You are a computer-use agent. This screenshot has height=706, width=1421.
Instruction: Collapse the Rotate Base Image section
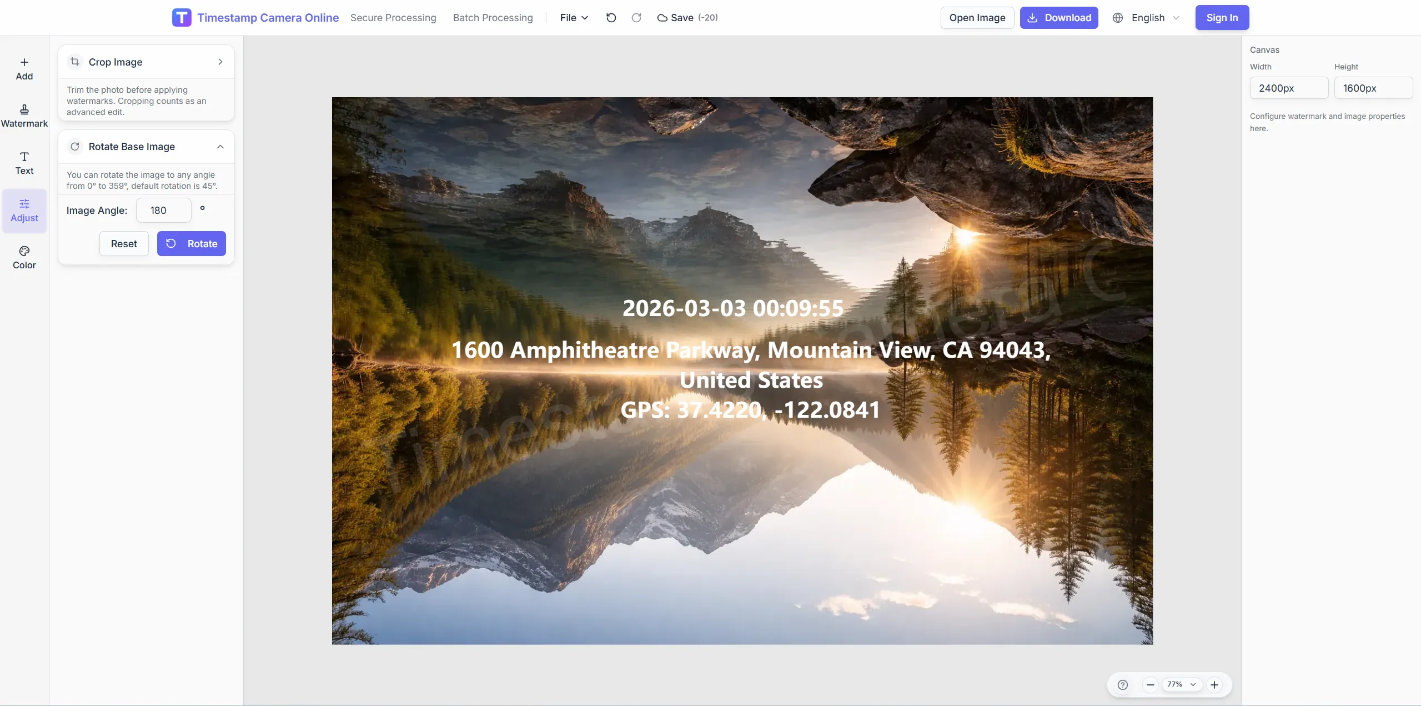[220, 147]
